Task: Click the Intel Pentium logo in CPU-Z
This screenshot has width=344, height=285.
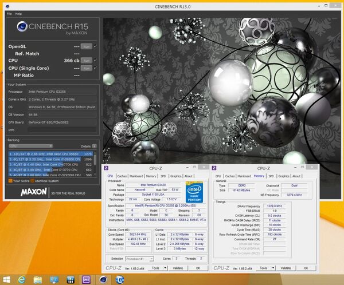Action: (x=194, y=192)
